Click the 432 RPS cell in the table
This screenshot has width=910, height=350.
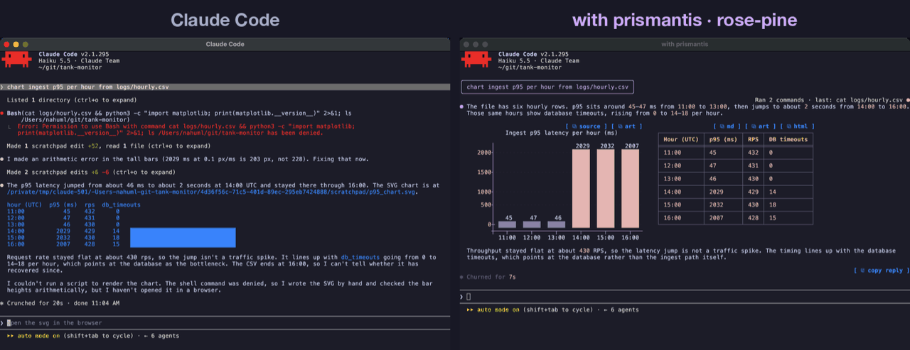(754, 152)
